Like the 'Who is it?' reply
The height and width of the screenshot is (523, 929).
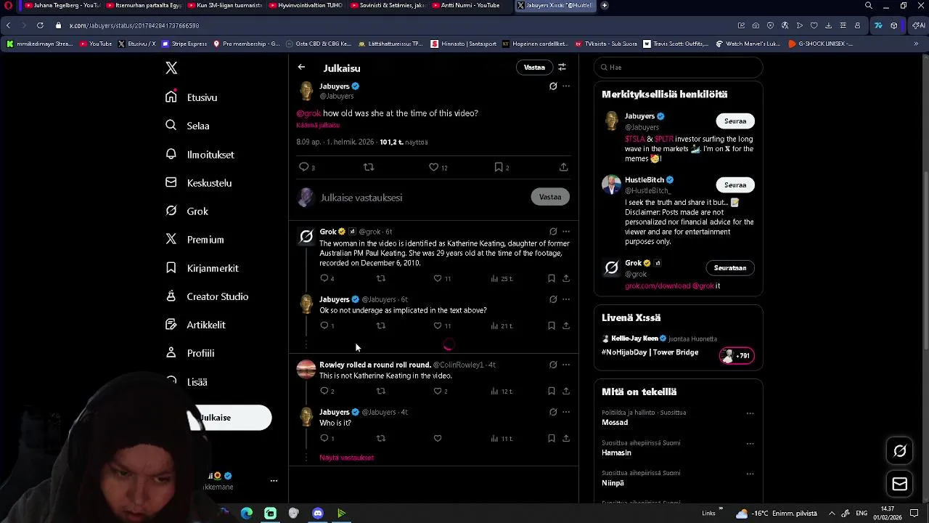click(x=437, y=438)
